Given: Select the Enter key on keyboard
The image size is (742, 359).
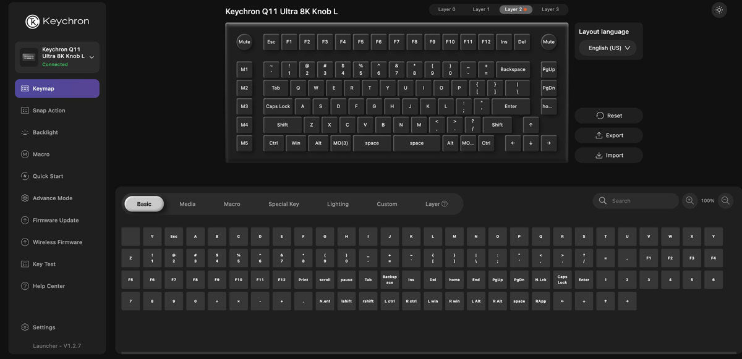Looking at the screenshot, I should [511, 106].
